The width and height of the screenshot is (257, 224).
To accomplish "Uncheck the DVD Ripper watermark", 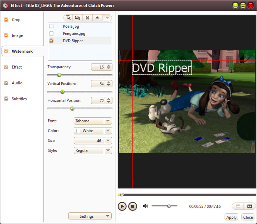I will [x=51, y=40].
